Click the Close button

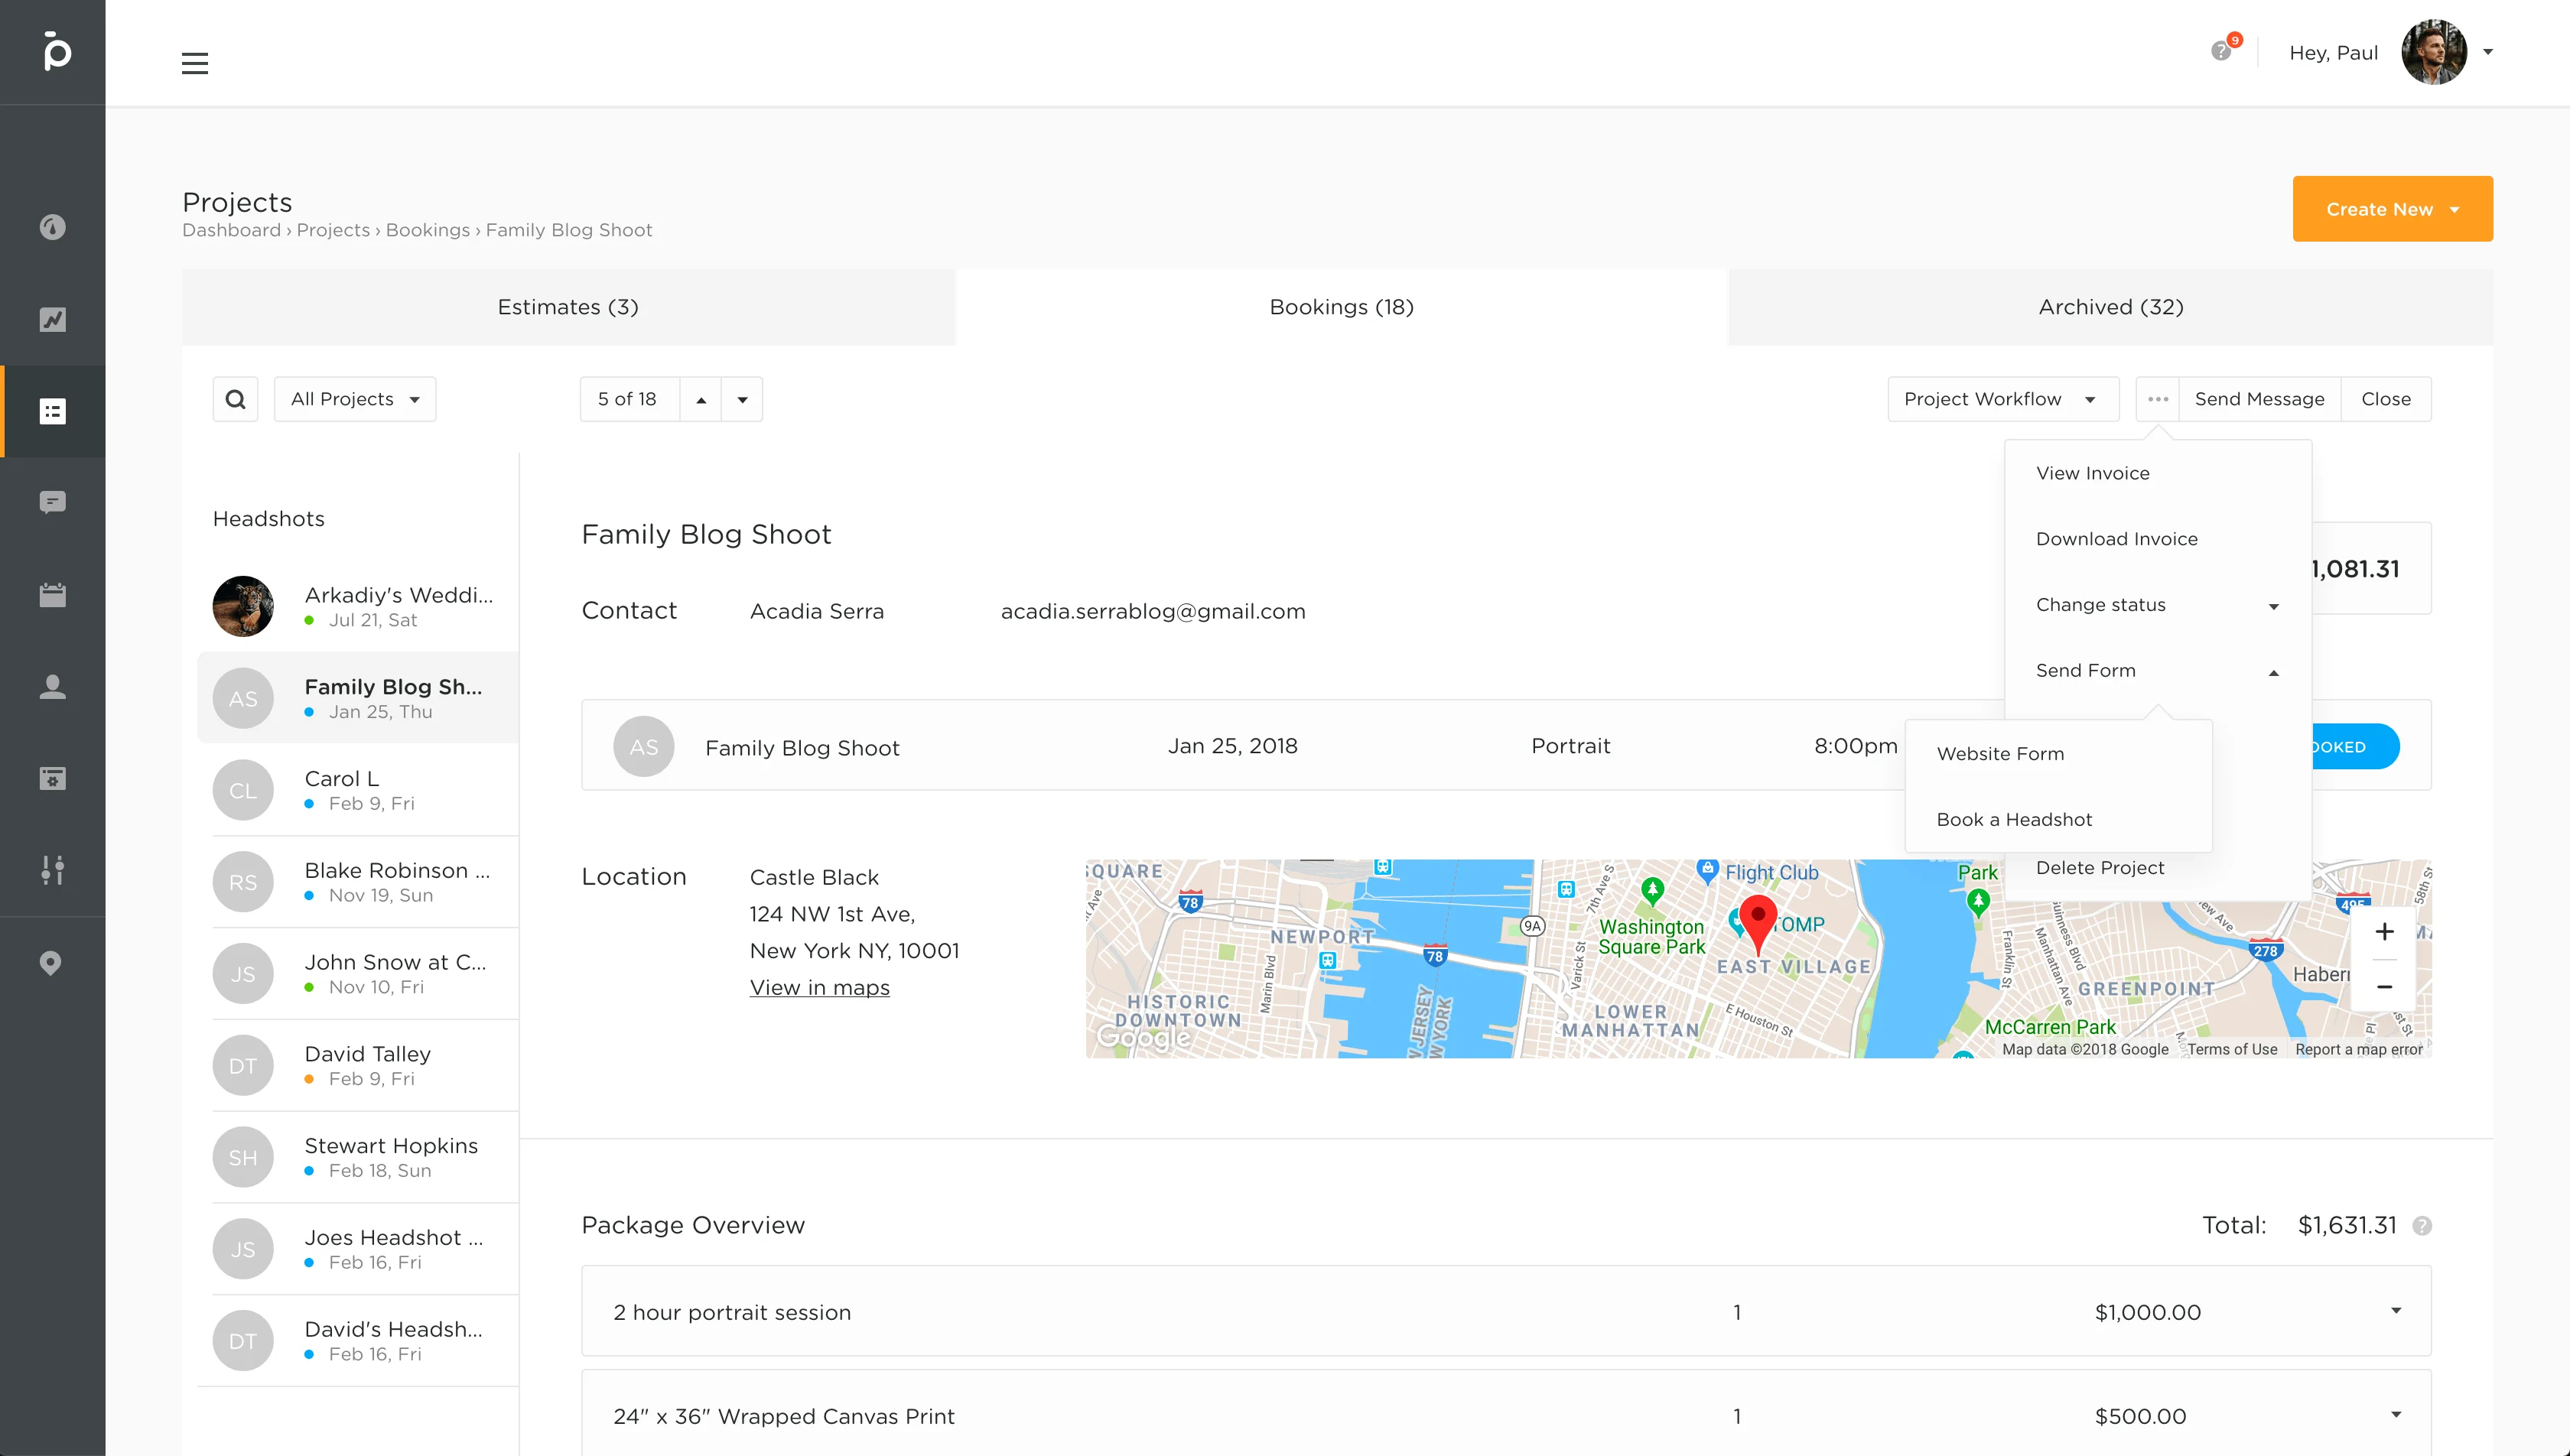point(2385,399)
